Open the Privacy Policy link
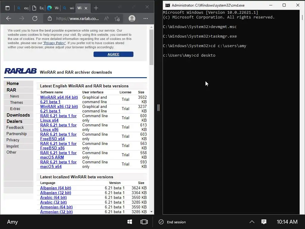The image size is (305, 229). coord(55,43)
